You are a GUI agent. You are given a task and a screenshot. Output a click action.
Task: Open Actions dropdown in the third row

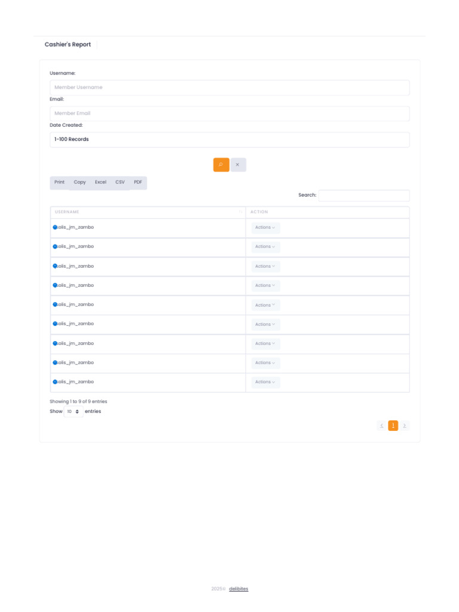(265, 266)
